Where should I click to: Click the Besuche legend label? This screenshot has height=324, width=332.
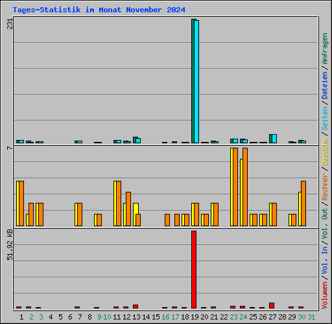(x=325, y=152)
